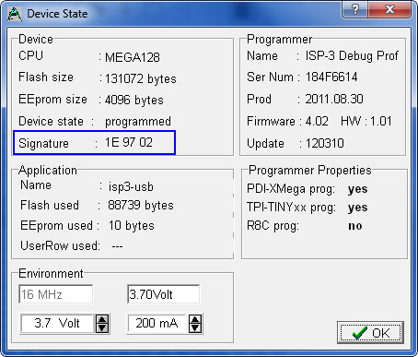The image size is (418, 357).
Task: Click the 16 MHz frequency field
Action: point(56,294)
